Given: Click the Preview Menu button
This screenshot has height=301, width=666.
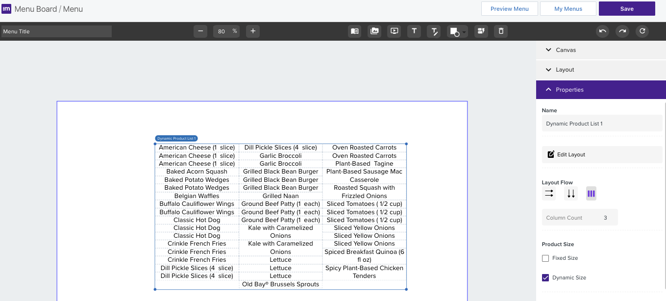Looking at the screenshot, I should [x=510, y=9].
